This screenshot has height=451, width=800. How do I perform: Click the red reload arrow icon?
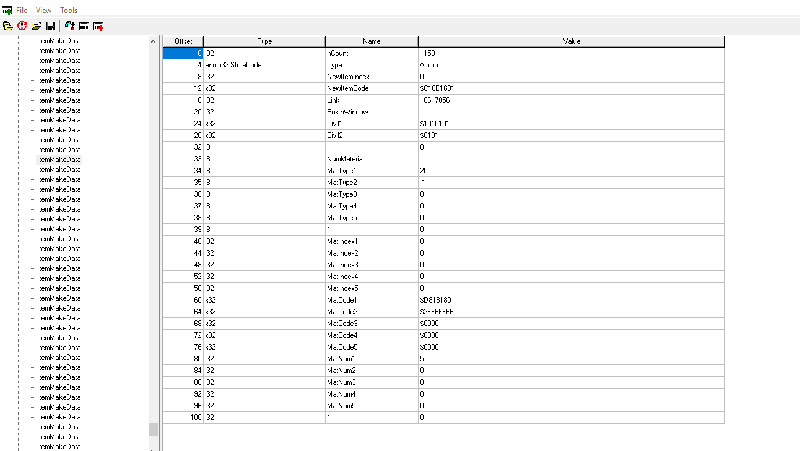[22, 26]
